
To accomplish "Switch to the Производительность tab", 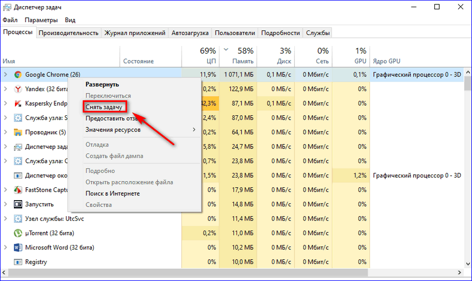I will pyautogui.click(x=68, y=33).
